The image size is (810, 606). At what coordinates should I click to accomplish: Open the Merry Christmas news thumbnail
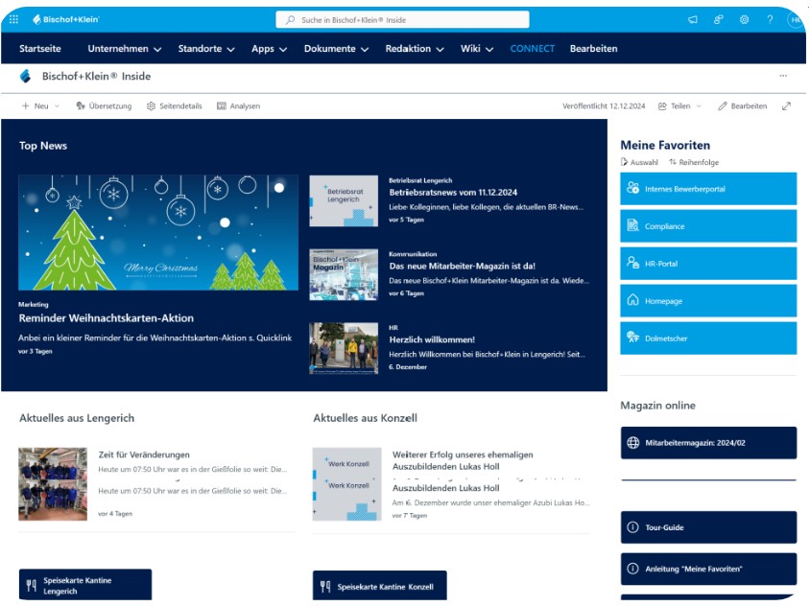pos(158,232)
